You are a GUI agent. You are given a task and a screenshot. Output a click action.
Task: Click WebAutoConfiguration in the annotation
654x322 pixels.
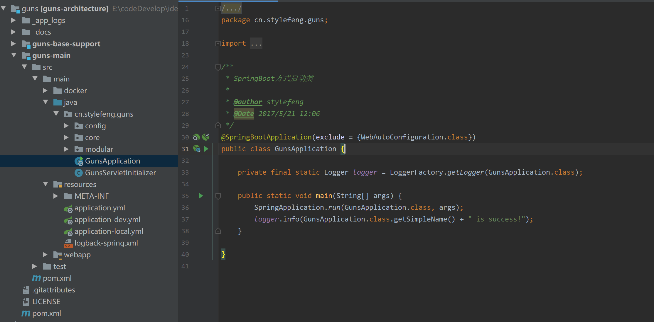click(402, 137)
